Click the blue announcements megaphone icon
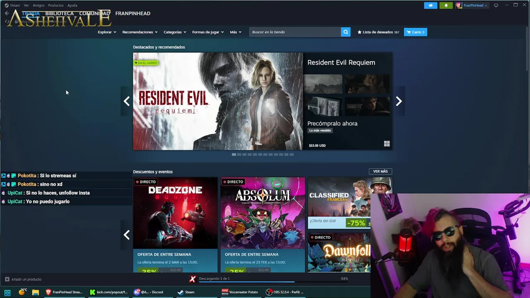Screen dimensions: 530x298 click(431, 5)
